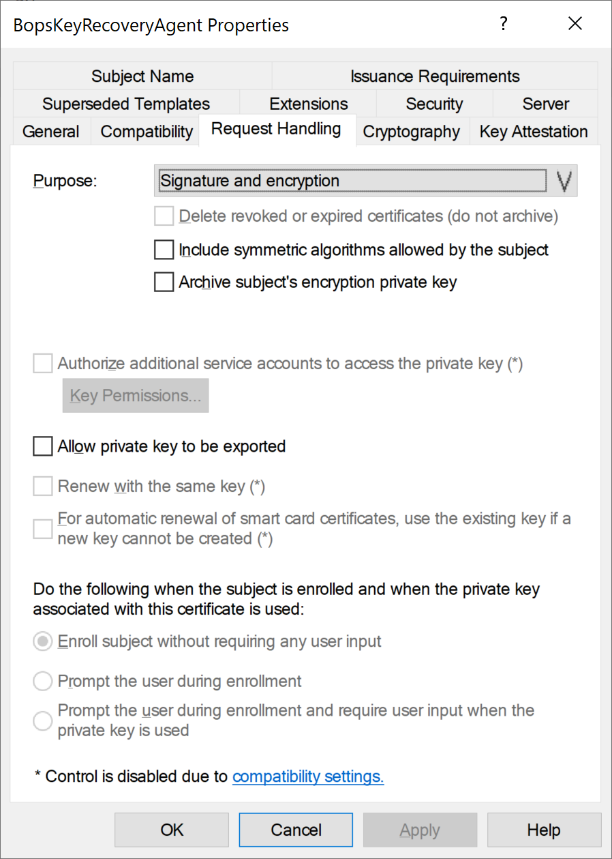The image size is (612, 859).
Task: Select the Cryptography tab
Action: pos(411,132)
